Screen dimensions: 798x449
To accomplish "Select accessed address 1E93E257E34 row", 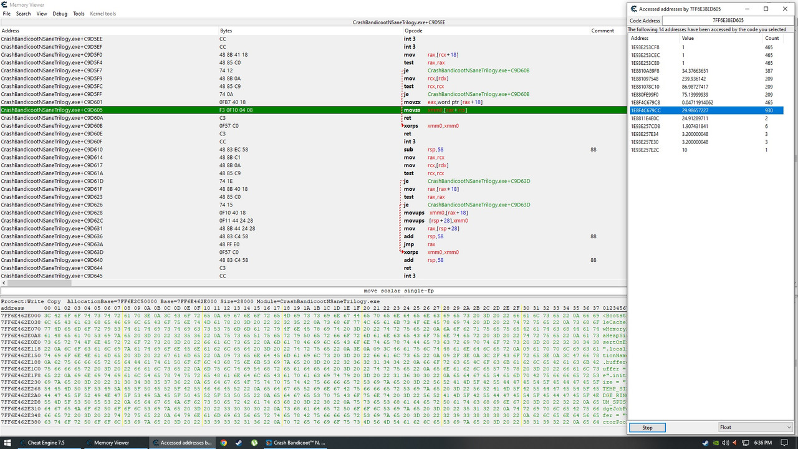I will (706, 134).
